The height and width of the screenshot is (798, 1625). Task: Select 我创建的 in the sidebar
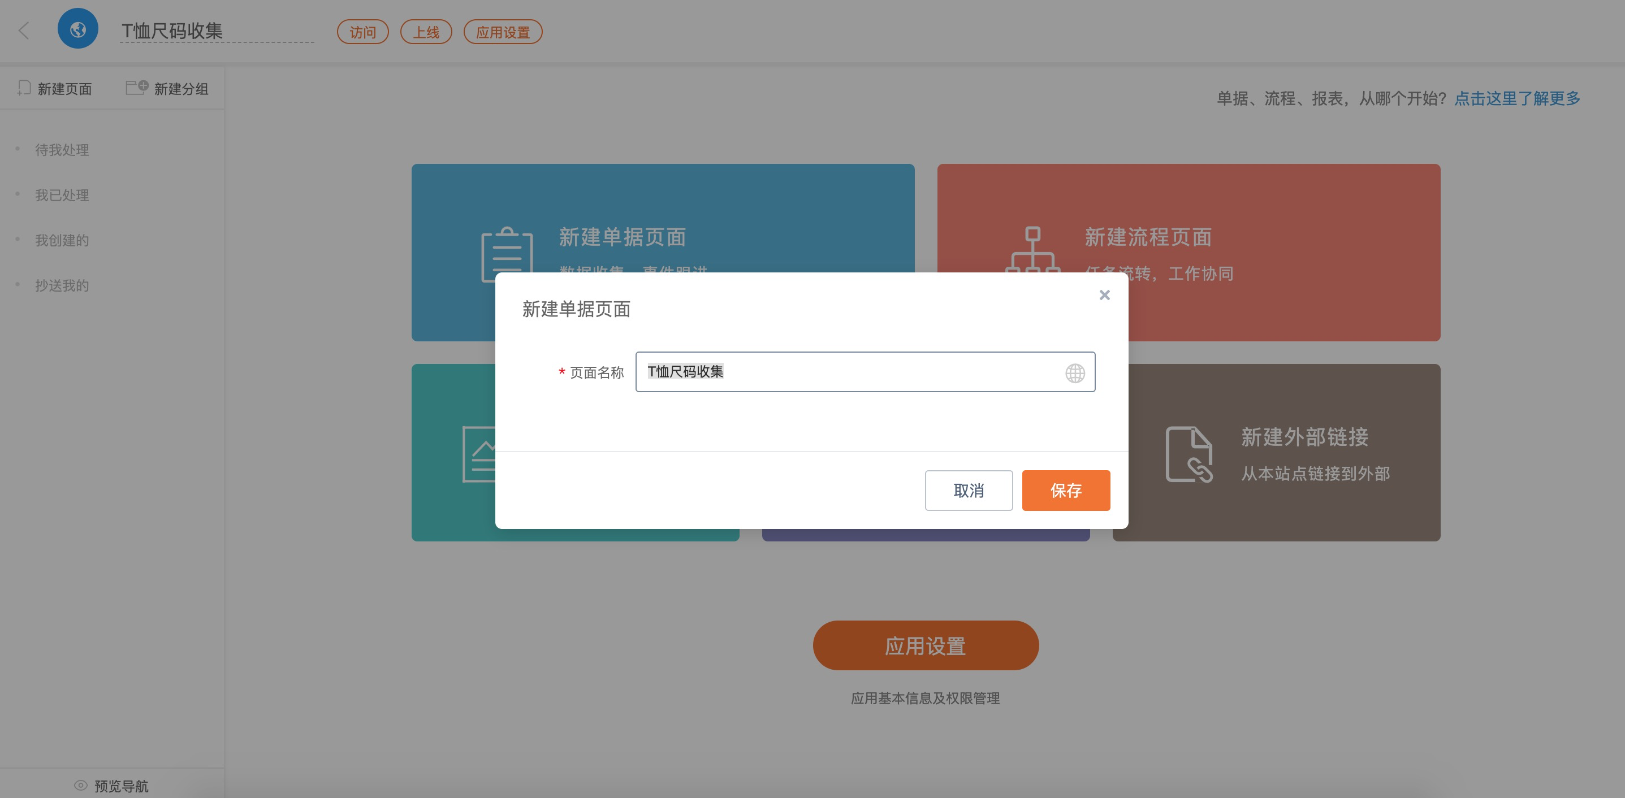(x=62, y=240)
